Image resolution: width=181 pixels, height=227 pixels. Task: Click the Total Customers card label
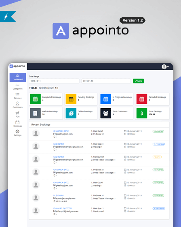coord(120,111)
